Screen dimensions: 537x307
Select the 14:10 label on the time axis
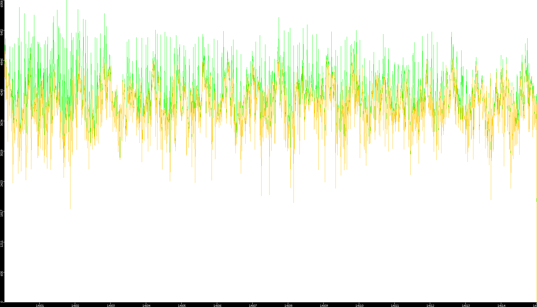(359, 306)
